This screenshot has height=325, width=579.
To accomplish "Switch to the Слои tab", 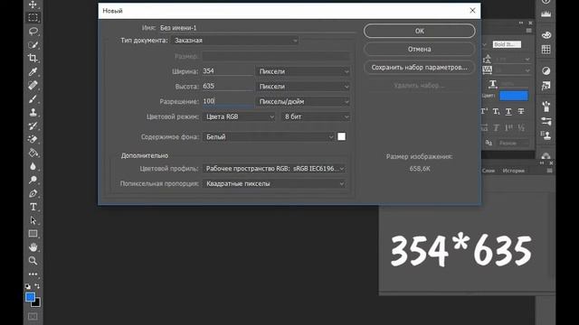I will point(489,171).
